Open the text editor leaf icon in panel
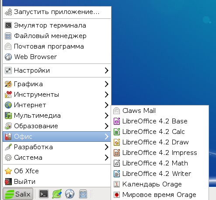Image resolution: width=216 pixels, height=200 pixels. click(x=57, y=194)
